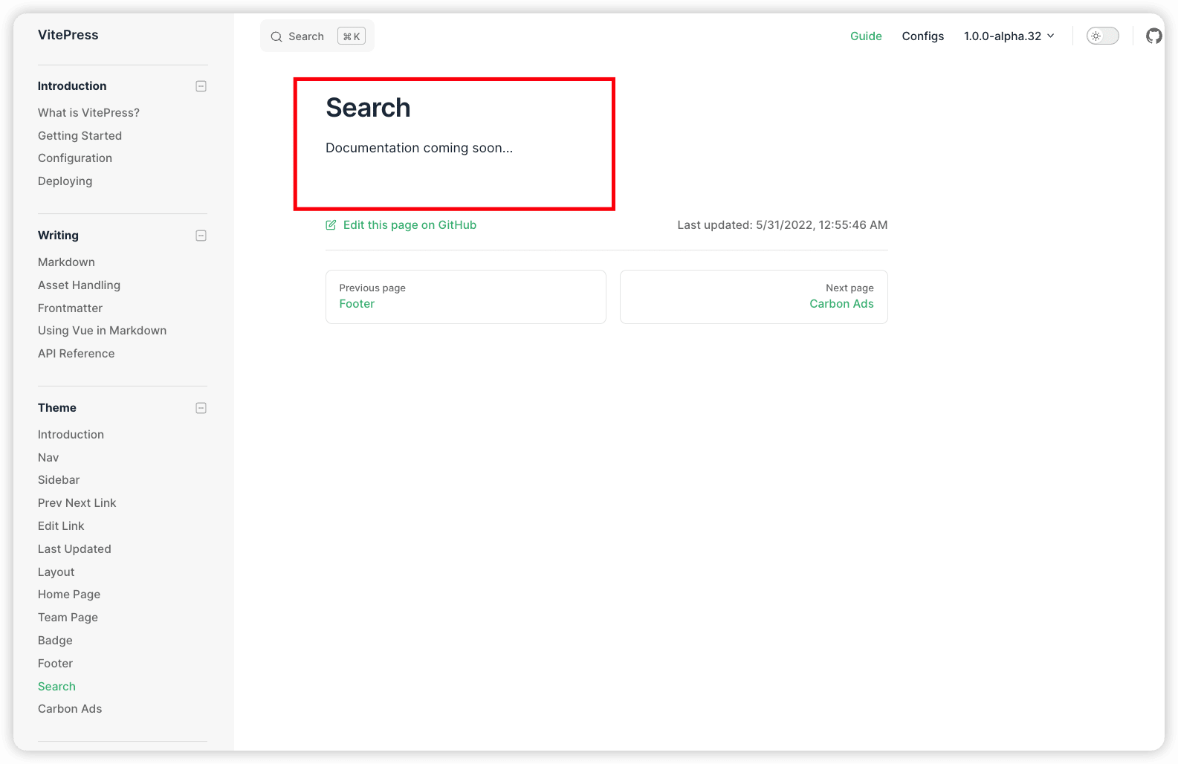Open Carbon Ads link in the sidebar
Image resolution: width=1178 pixels, height=764 pixels.
point(70,709)
